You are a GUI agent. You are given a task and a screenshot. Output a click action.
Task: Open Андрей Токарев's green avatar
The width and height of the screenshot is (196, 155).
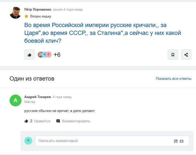point(15,101)
